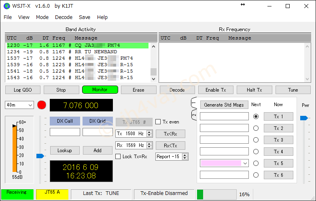Screen dimensions: 316x201
Task: Click the Tx<Rx button
Action: tap(170, 134)
